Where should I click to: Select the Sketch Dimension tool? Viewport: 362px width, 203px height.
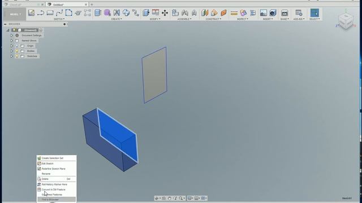(87, 12)
